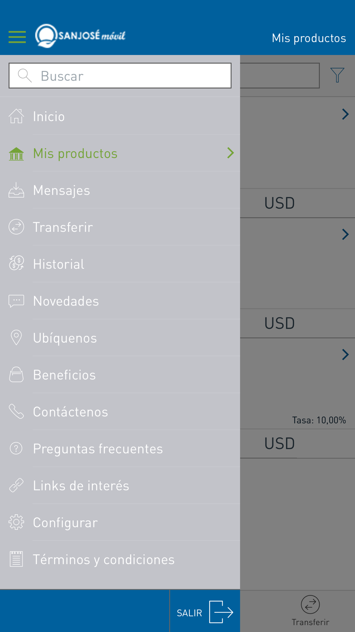The image size is (355, 632).
Task: Click the home icon next to Inicio
Action: click(x=16, y=116)
